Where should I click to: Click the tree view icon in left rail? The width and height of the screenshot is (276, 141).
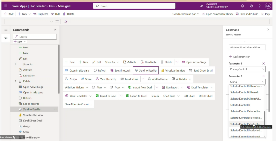point(6,38)
